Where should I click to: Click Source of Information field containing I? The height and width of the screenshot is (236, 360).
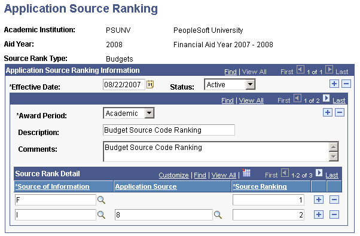click(x=56, y=215)
